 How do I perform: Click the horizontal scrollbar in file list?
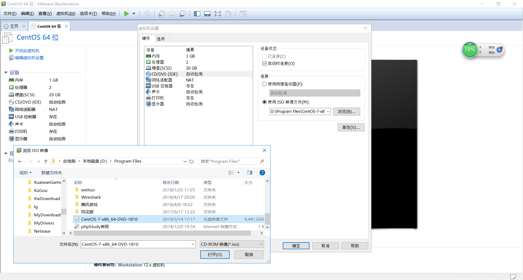point(162,233)
